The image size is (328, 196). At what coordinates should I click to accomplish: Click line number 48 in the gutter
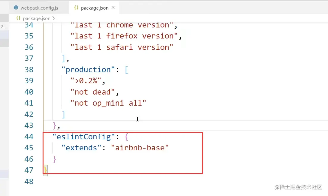[x=29, y=181]
